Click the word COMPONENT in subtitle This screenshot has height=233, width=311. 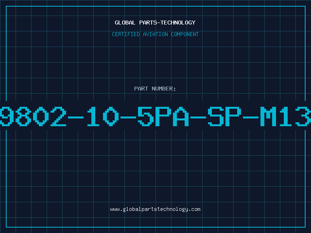click(x=185, y=34)
